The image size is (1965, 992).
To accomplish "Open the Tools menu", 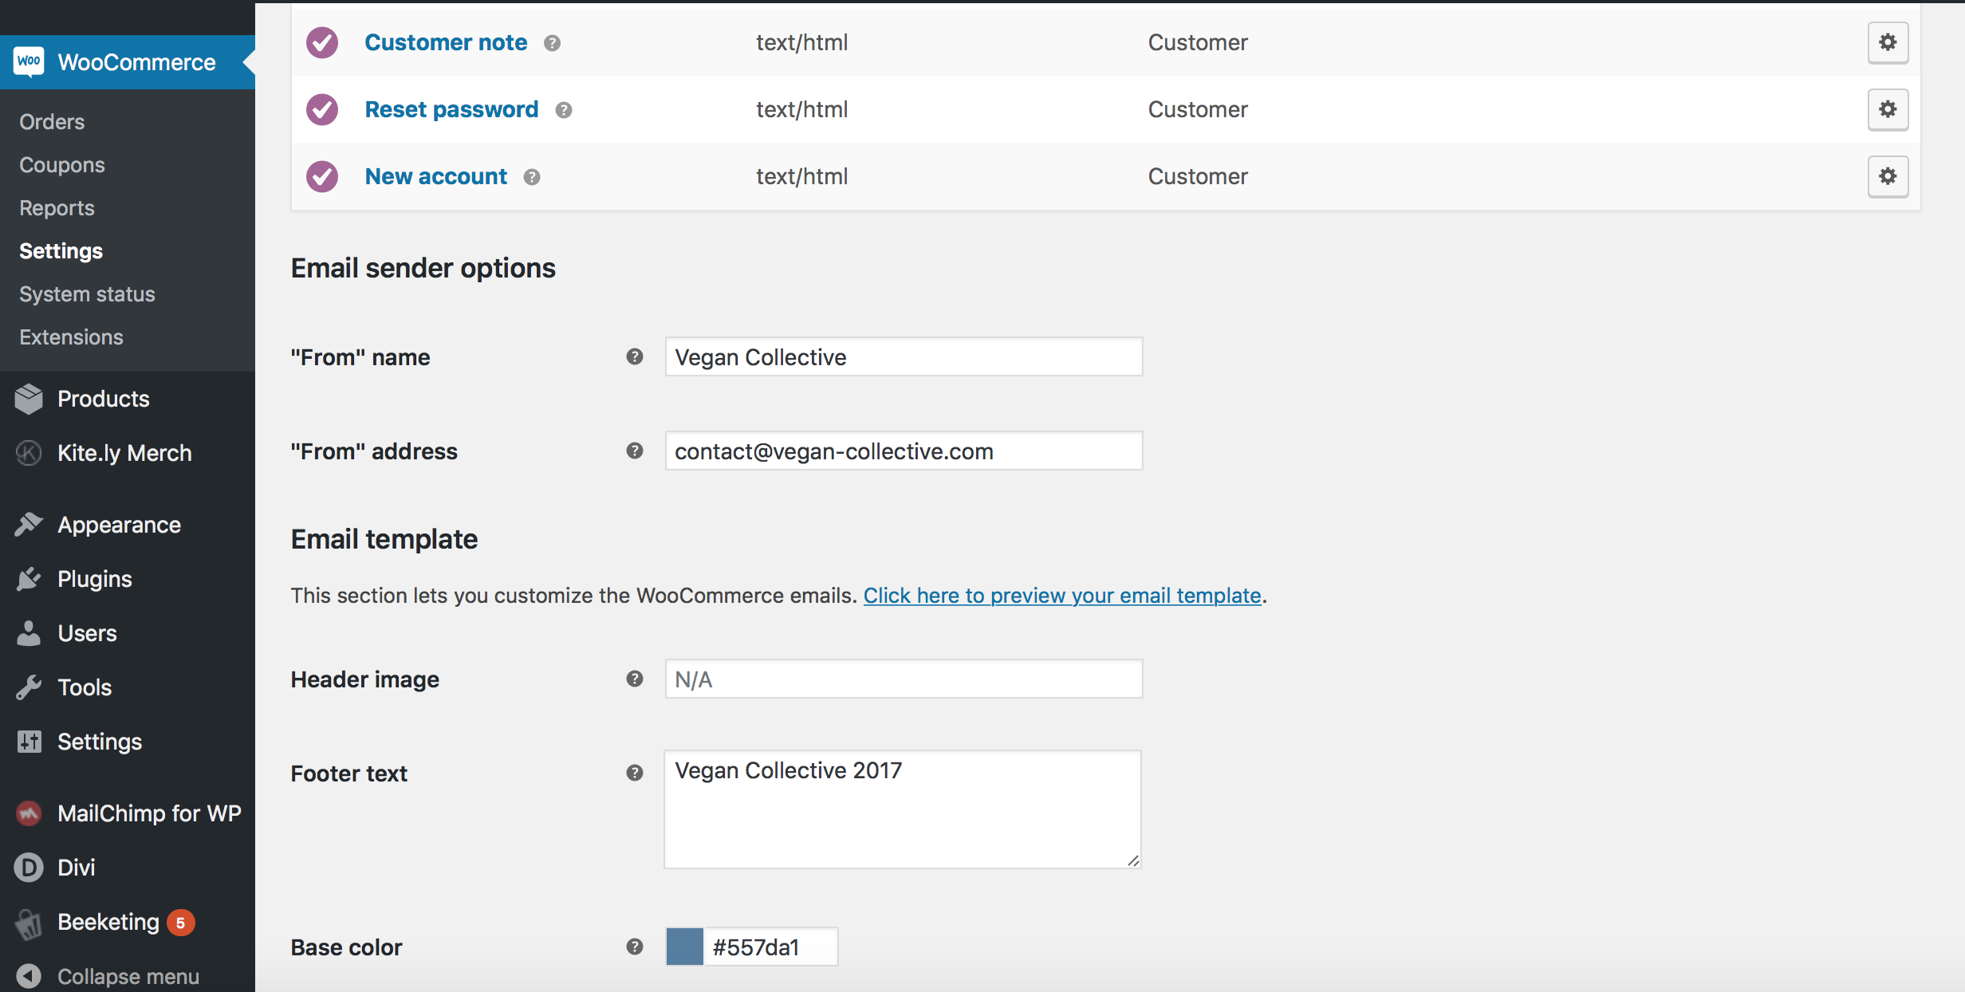I will tap(128, 687).
